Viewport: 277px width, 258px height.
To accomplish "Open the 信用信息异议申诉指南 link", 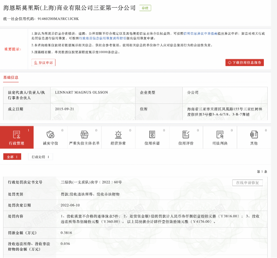I will [x=200, y=34].
